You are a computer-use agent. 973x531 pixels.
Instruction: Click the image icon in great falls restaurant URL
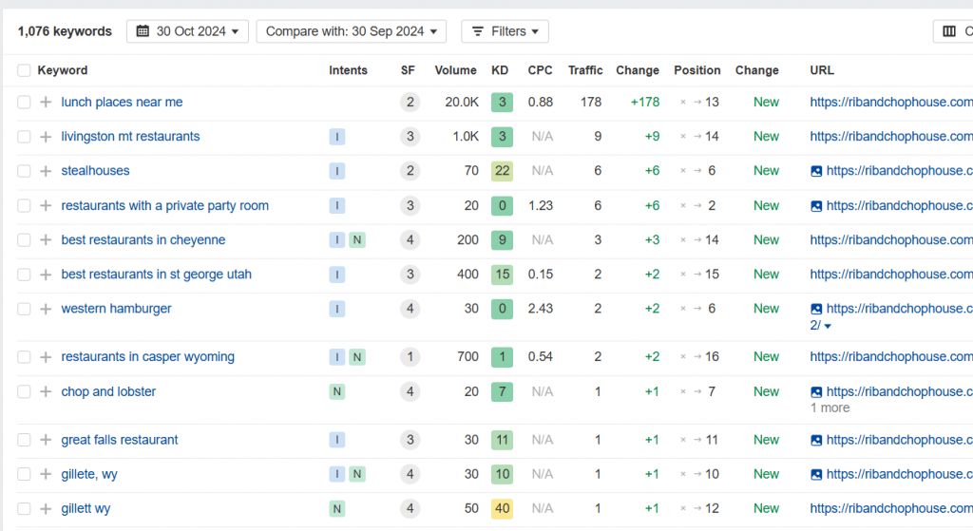click(816, 441)
